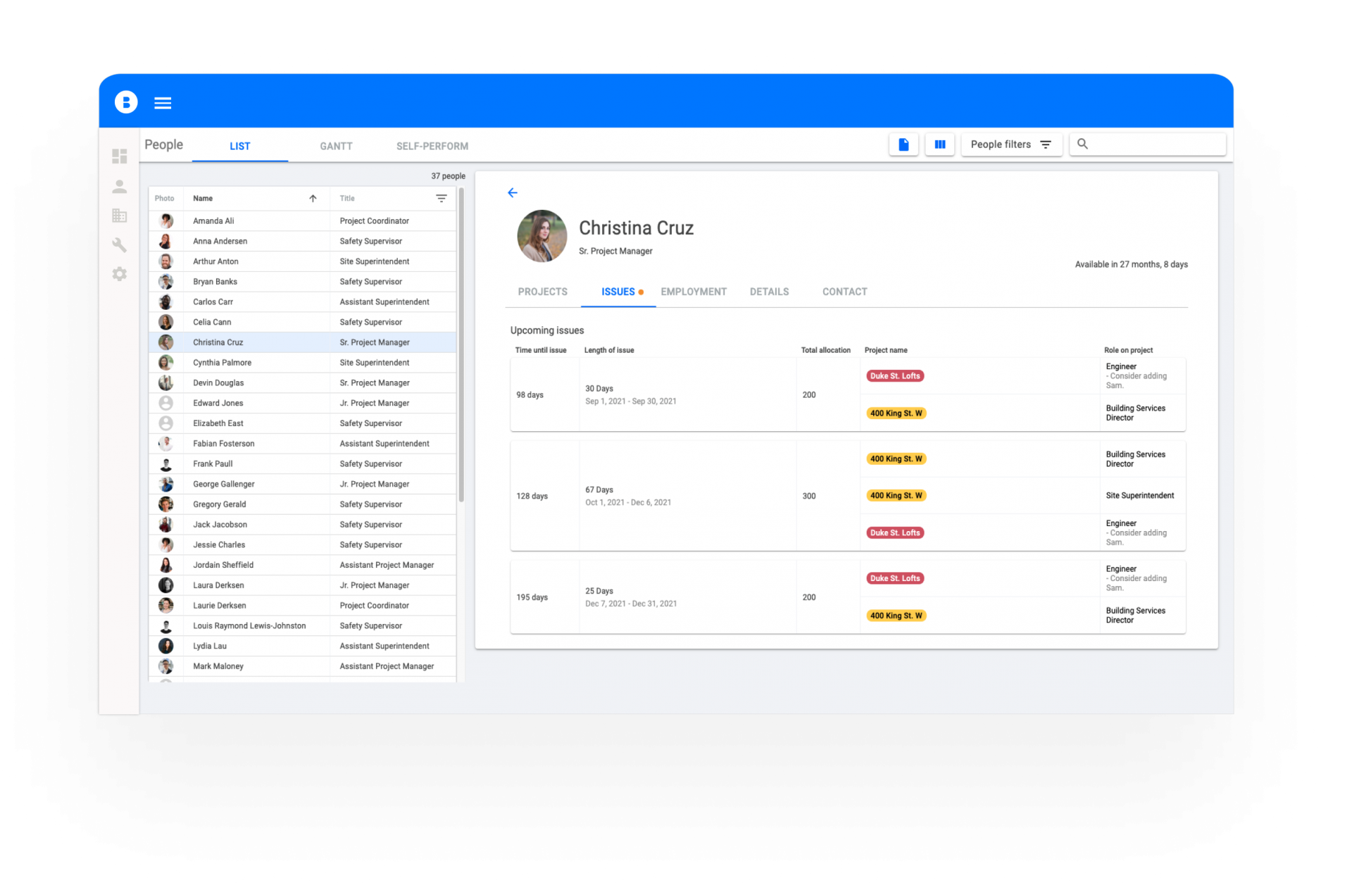Select Devin Douglas in the people list
Screen dimensions: 1352x884
pyautogui.click(x=218, y=382)
